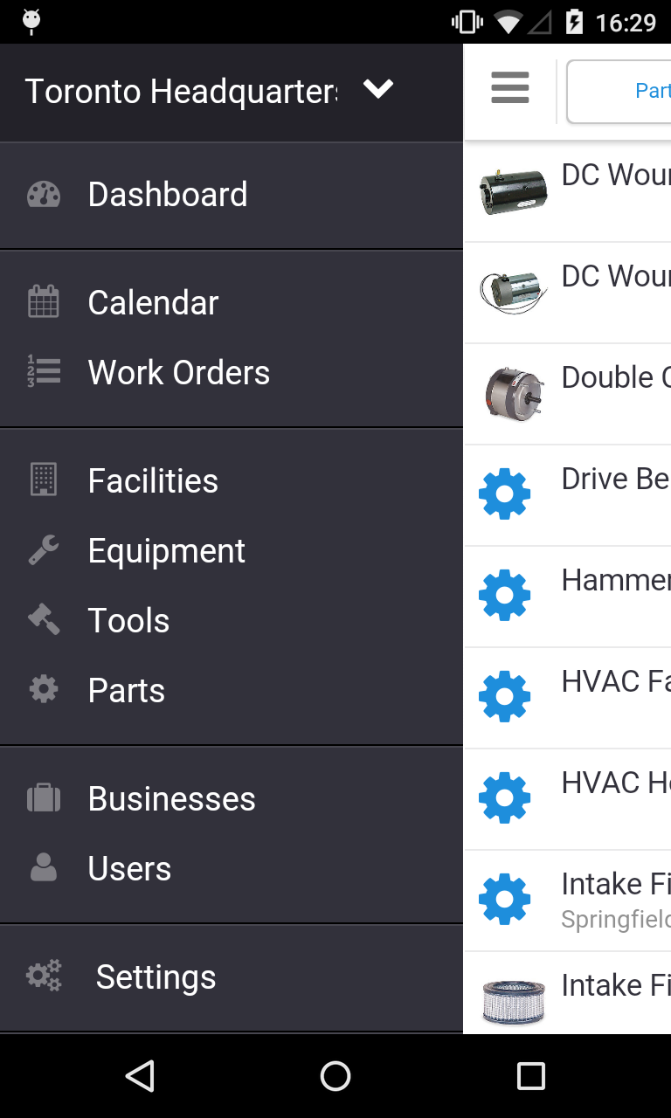
Task: Expand the Toronto Headquarters location dropdown
Action: [378, 90]
